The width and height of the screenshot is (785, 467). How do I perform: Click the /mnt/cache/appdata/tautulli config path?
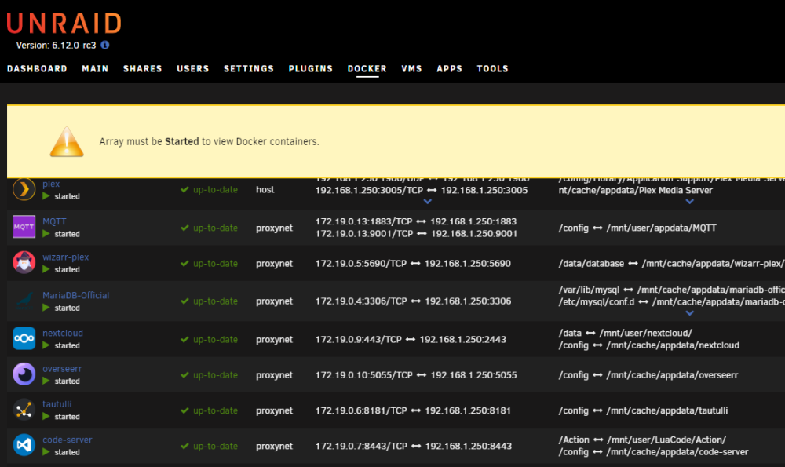(667, 410)
